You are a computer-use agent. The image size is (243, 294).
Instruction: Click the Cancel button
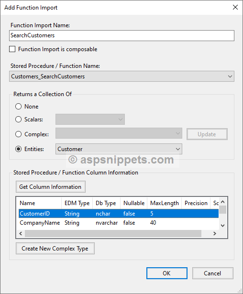(212, 273)
